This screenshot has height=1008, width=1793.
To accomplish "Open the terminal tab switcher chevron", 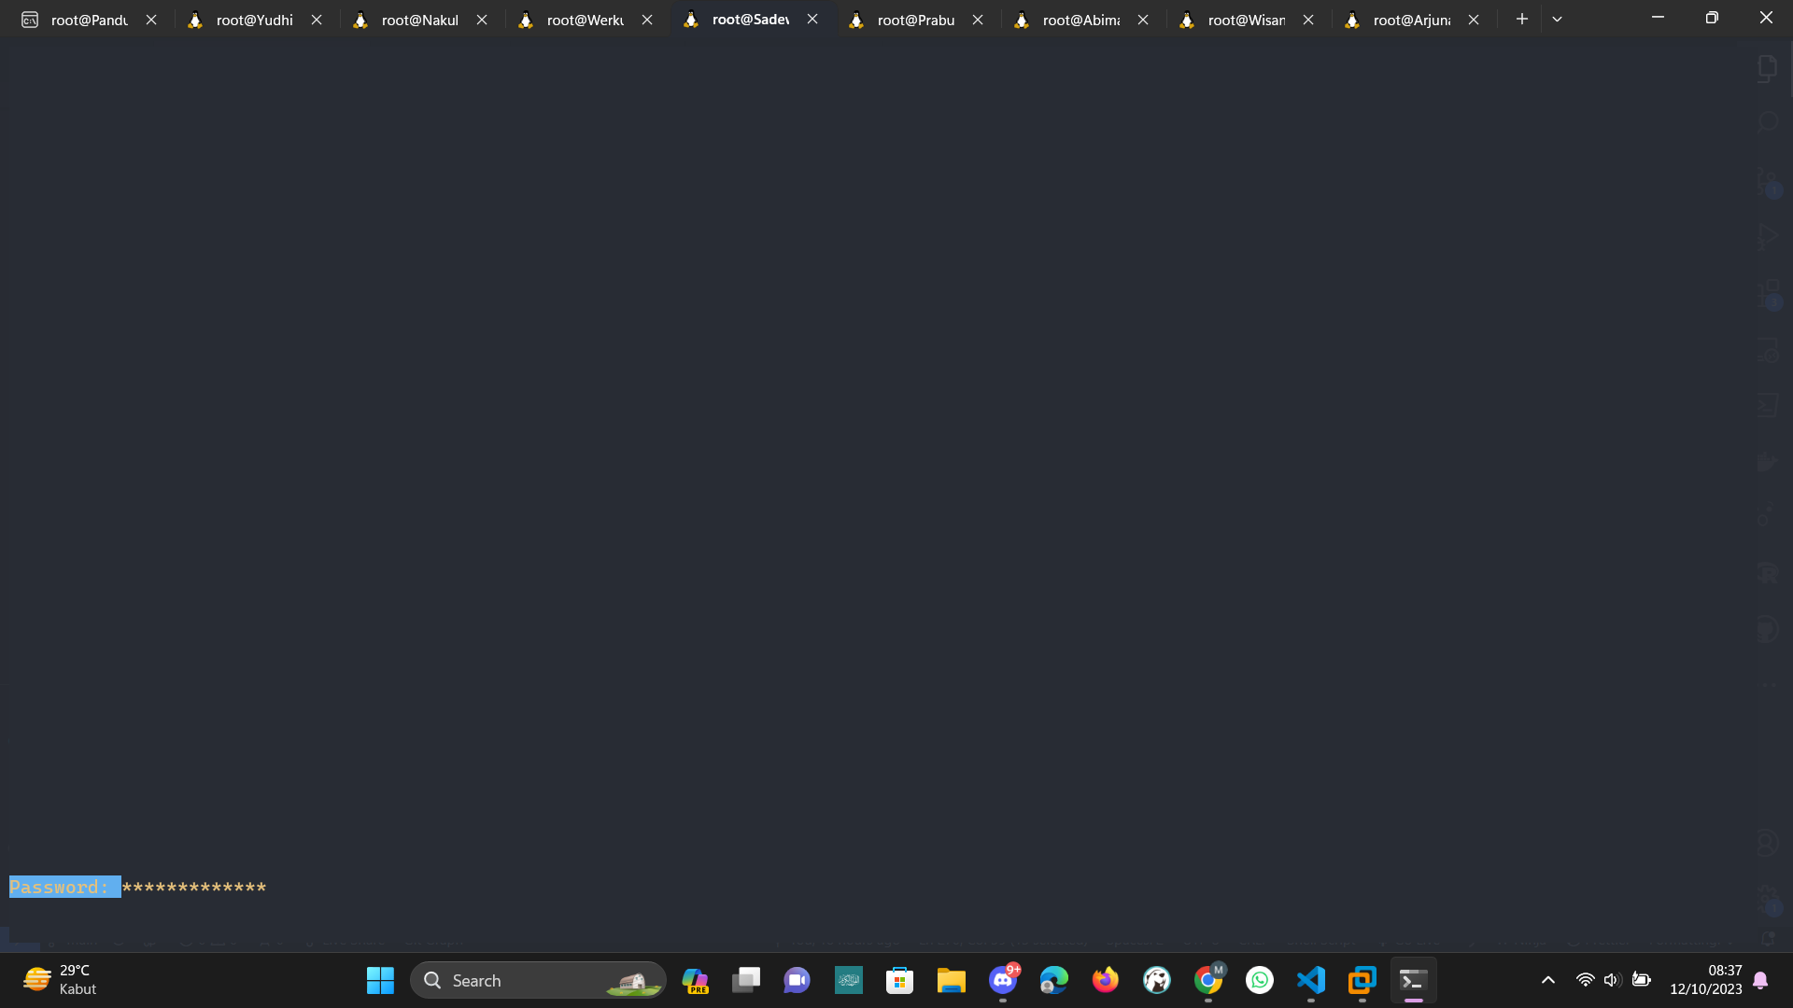I will tap(1557, 19).
